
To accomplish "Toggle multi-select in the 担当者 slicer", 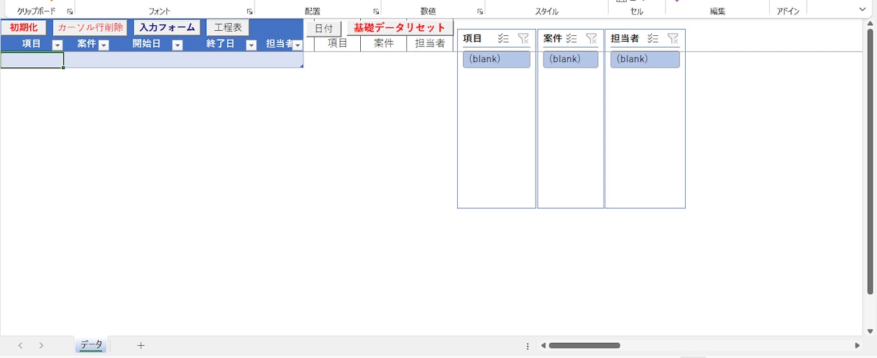I will [653, 39].
